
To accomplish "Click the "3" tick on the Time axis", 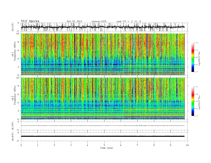I will [71, 145].
